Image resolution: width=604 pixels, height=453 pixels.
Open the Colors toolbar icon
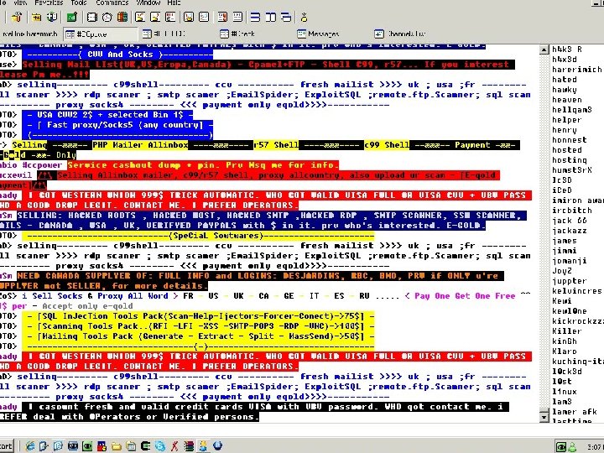(122, 17)
